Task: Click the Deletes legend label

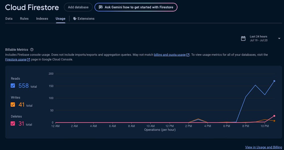Action: tap(16, 116)
